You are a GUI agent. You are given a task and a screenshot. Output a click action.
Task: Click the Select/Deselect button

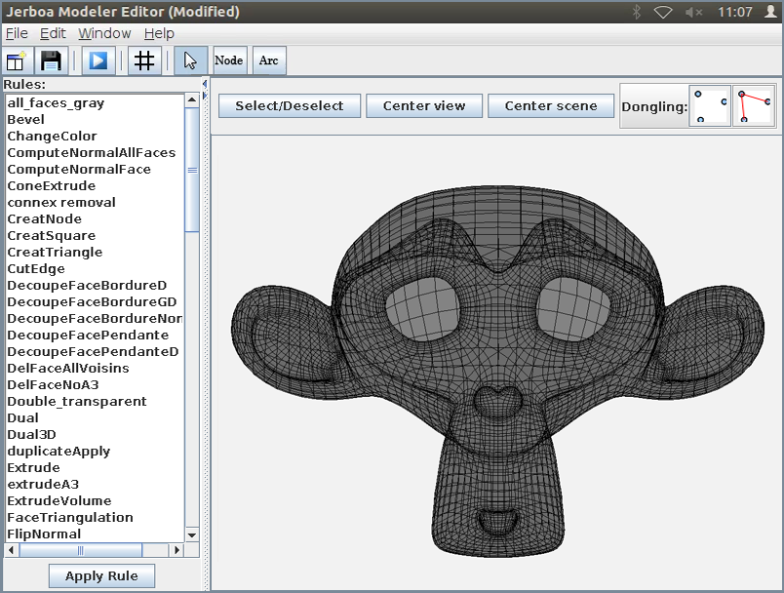coord(290,105)
